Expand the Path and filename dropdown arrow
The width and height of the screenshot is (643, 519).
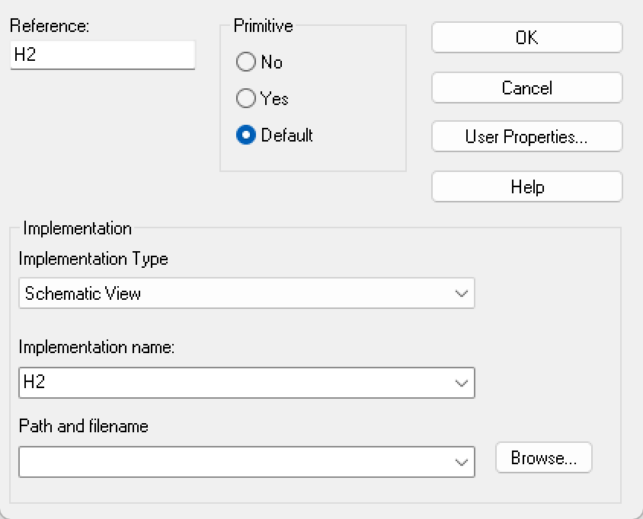(x=462, y=463)
